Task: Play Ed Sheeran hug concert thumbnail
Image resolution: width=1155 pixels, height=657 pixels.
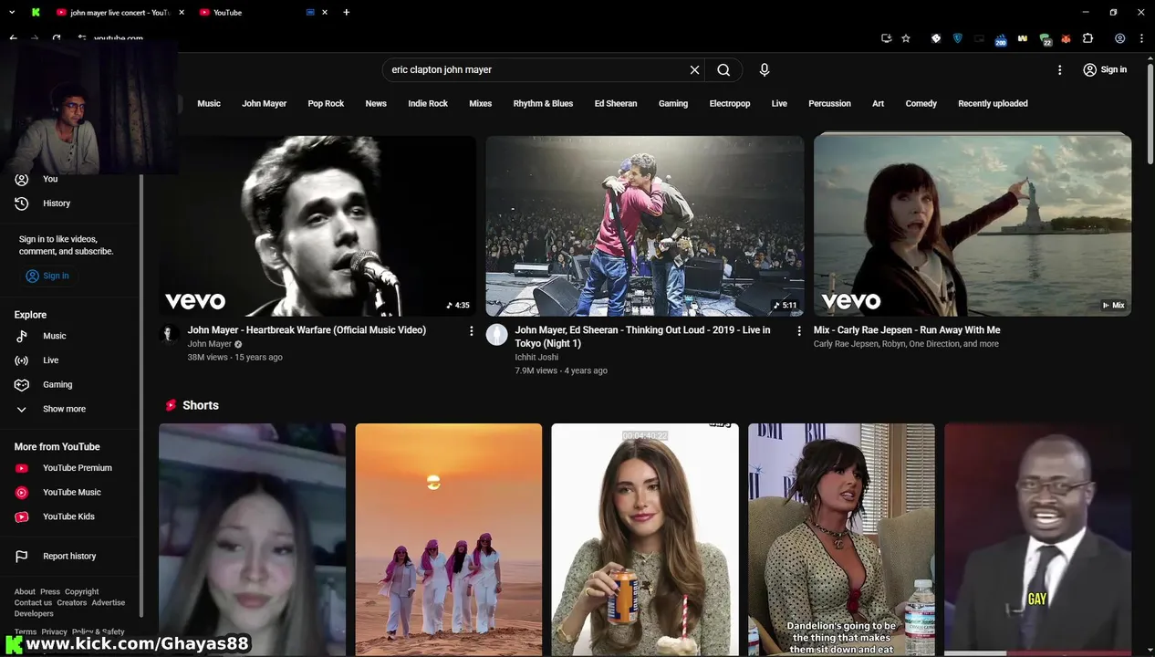Action: coord(645,225)
